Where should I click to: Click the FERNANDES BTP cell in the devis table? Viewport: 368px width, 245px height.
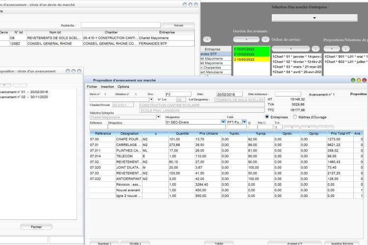pyautogui.click(x=166, y=44)
